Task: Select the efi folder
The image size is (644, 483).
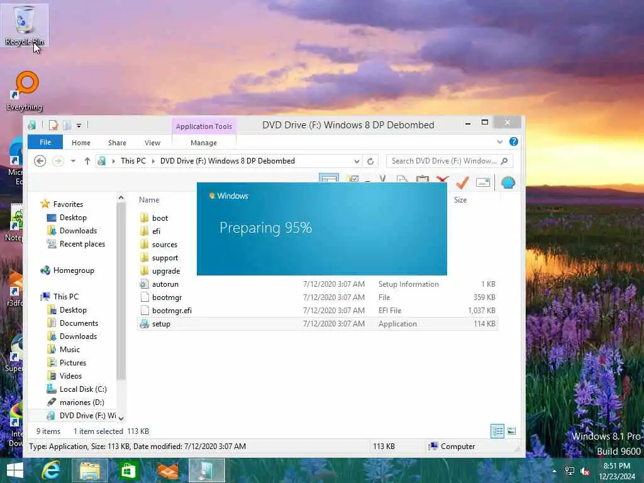Action: pyautogui.click(x=150, y=231)
